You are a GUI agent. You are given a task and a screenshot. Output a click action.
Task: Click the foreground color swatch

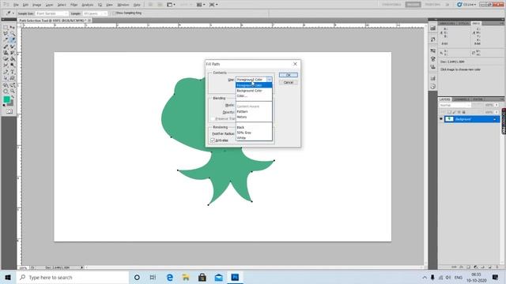[x=6, y=99]
